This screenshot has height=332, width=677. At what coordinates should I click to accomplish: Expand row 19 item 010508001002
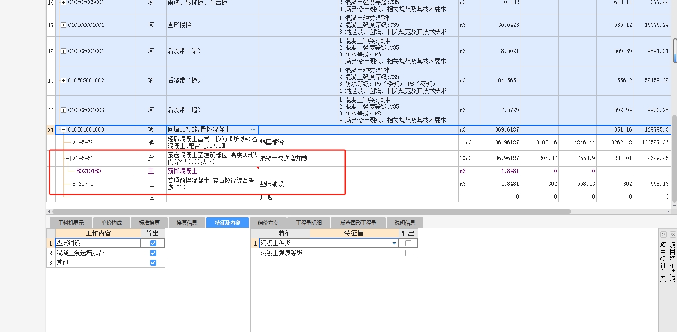(x=63, y=81)
